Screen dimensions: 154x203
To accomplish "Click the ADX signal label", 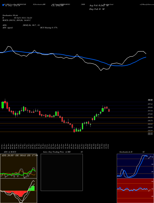I will click(x=8, y=28).
